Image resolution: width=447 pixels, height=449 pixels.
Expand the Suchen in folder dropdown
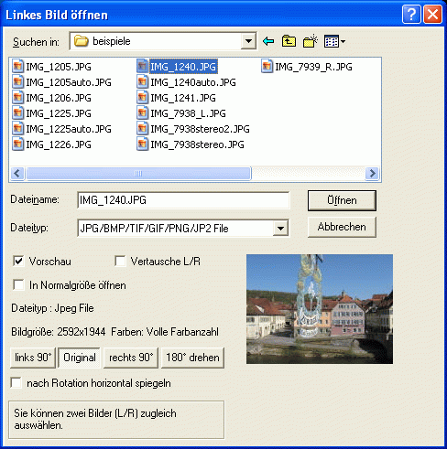click(248, 41)
